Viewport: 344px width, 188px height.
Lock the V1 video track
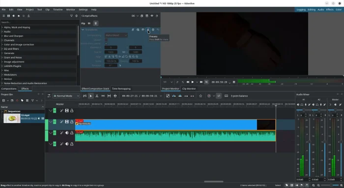click(x=72, y=122)
